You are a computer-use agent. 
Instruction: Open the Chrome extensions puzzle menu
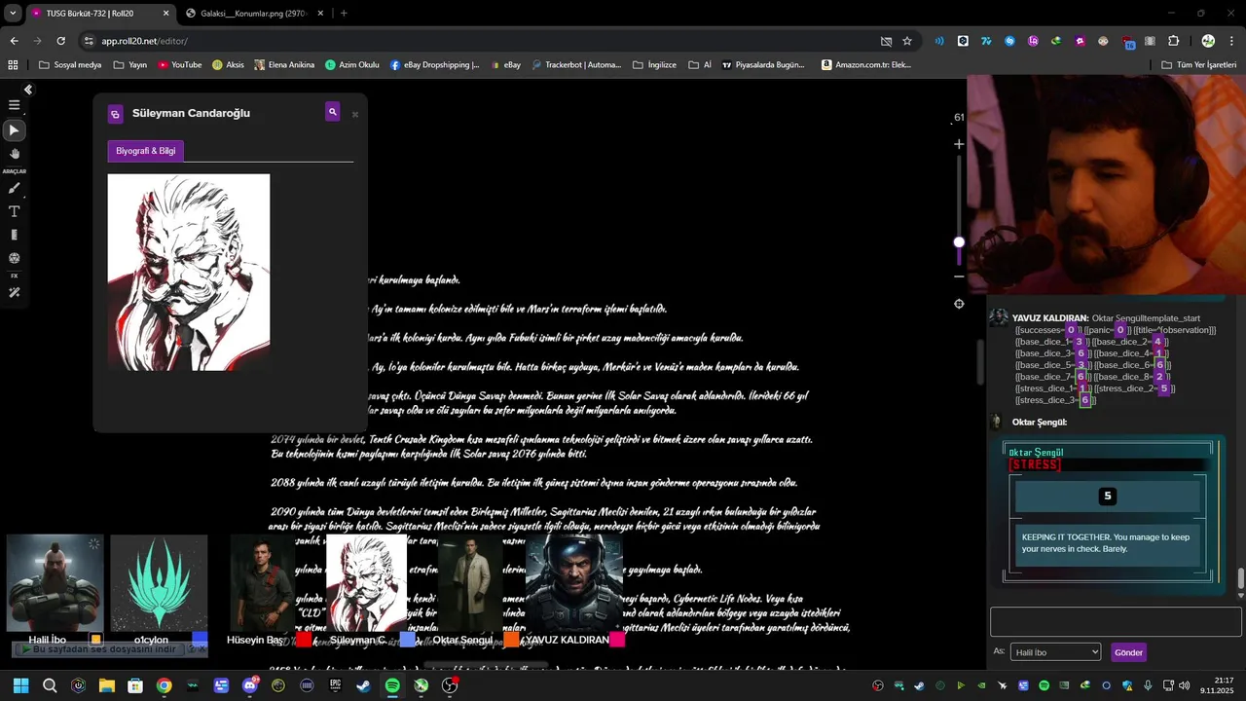click(x=1173, y=41)
